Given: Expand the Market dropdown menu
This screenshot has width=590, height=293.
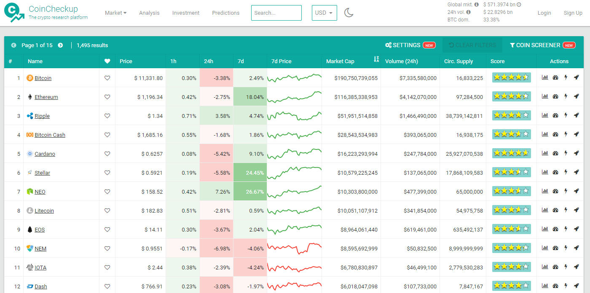Looking at the screenshot, I should coord(115,13).
